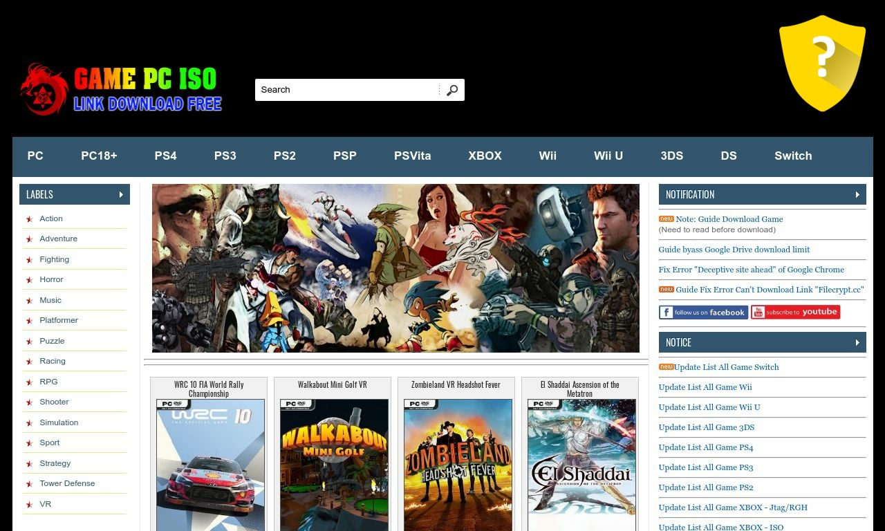Select the Action label link
Viewport: 885px width, 531px height.
(51, 218)
